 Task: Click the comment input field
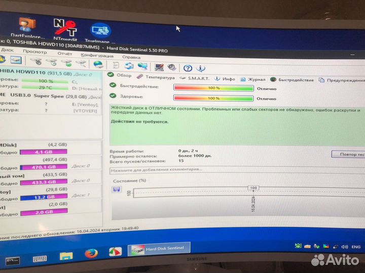(x=237, y=170)
